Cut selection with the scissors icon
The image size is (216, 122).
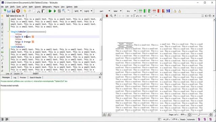point(38,11)
